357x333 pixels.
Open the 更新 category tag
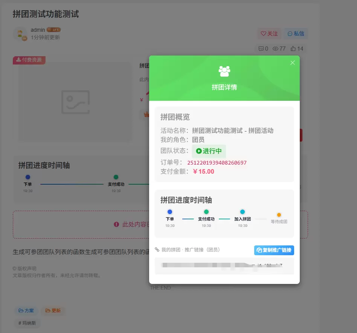(53, 310)
